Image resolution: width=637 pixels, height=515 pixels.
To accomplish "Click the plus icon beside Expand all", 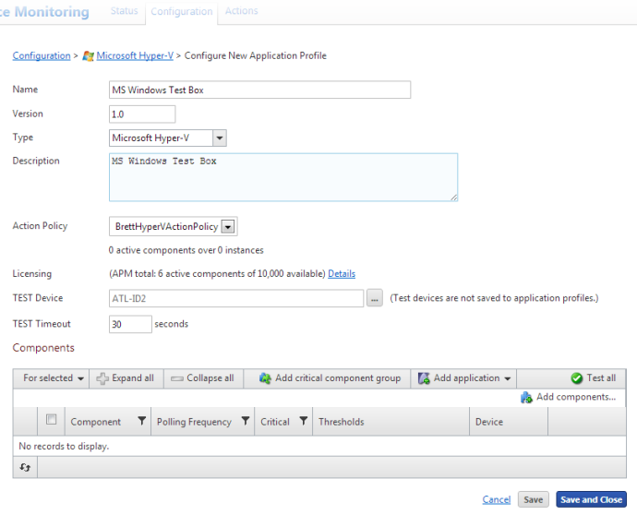I will coord(102,378).
